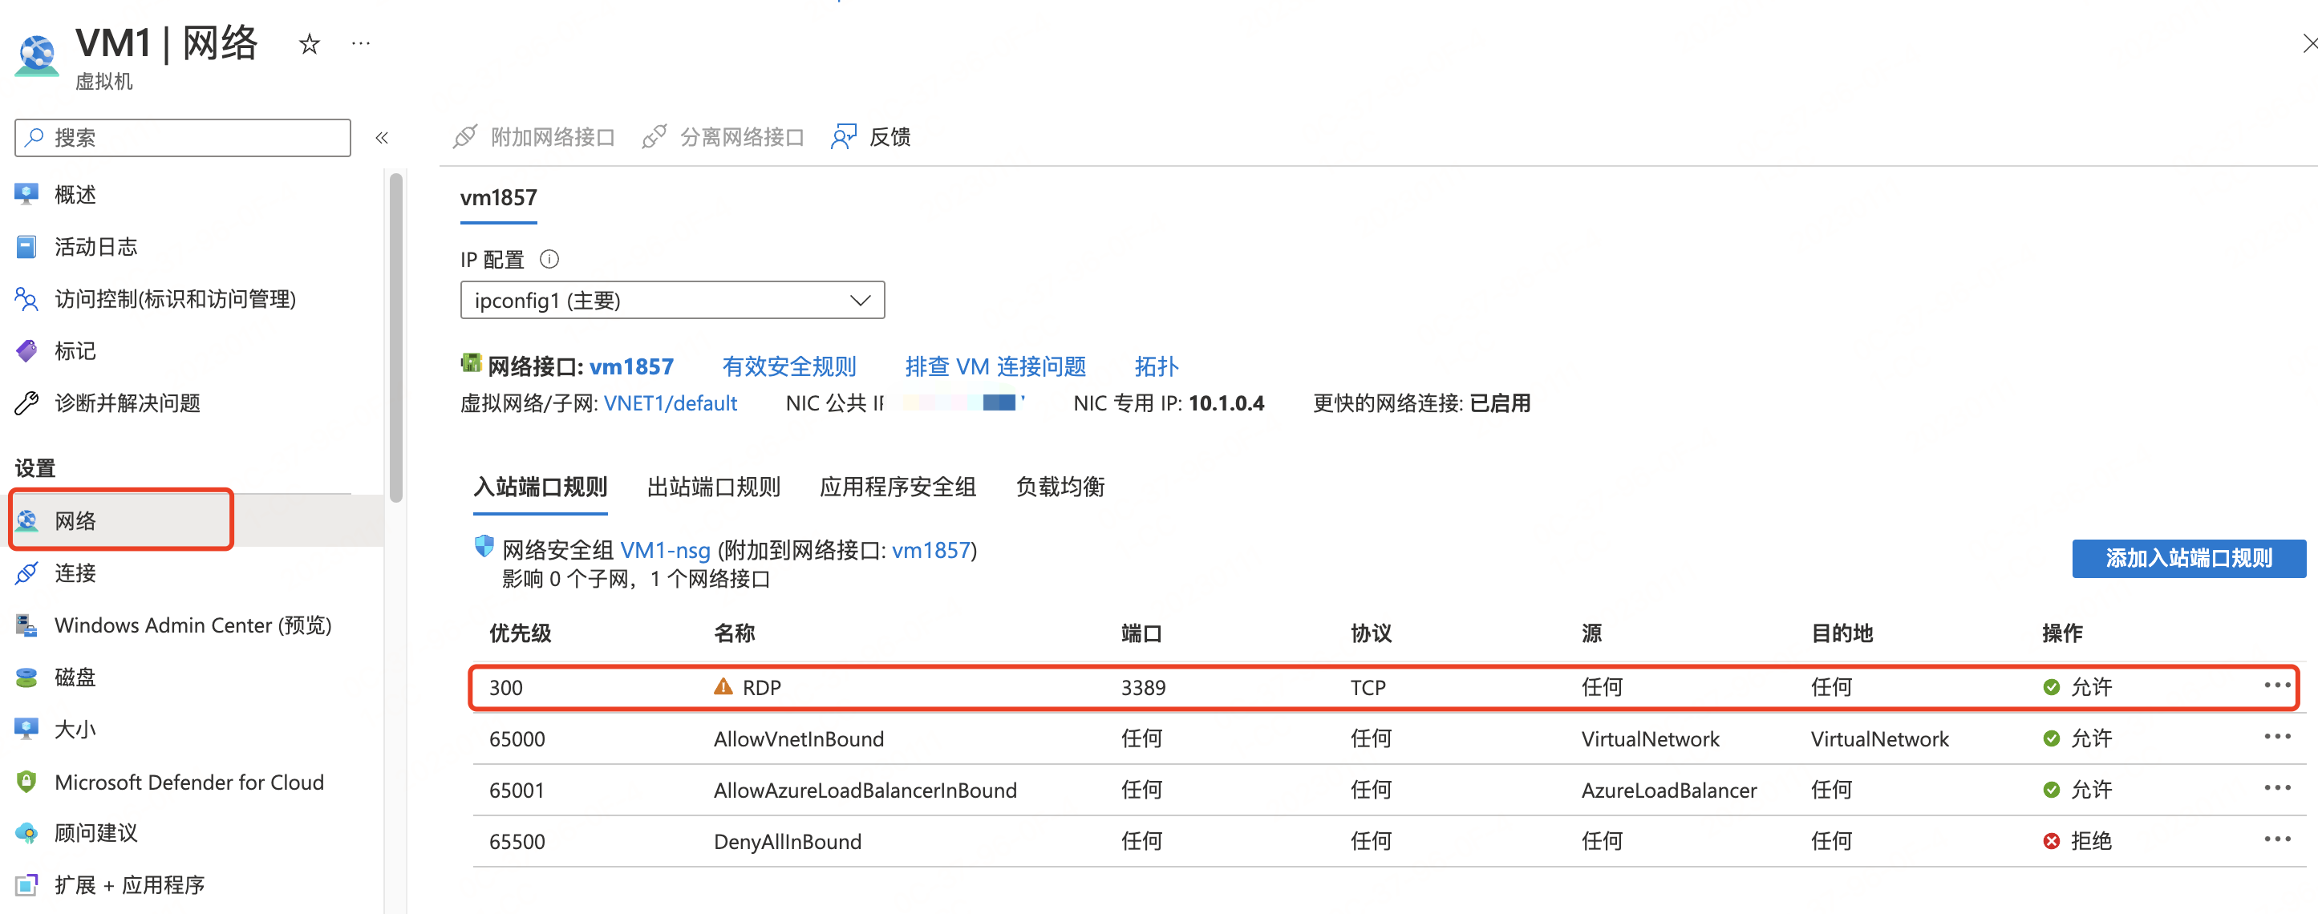Expand the ipconfig1 IP configuration dropdown
This screenshot has width=2318, height=914.
point(672,301)
